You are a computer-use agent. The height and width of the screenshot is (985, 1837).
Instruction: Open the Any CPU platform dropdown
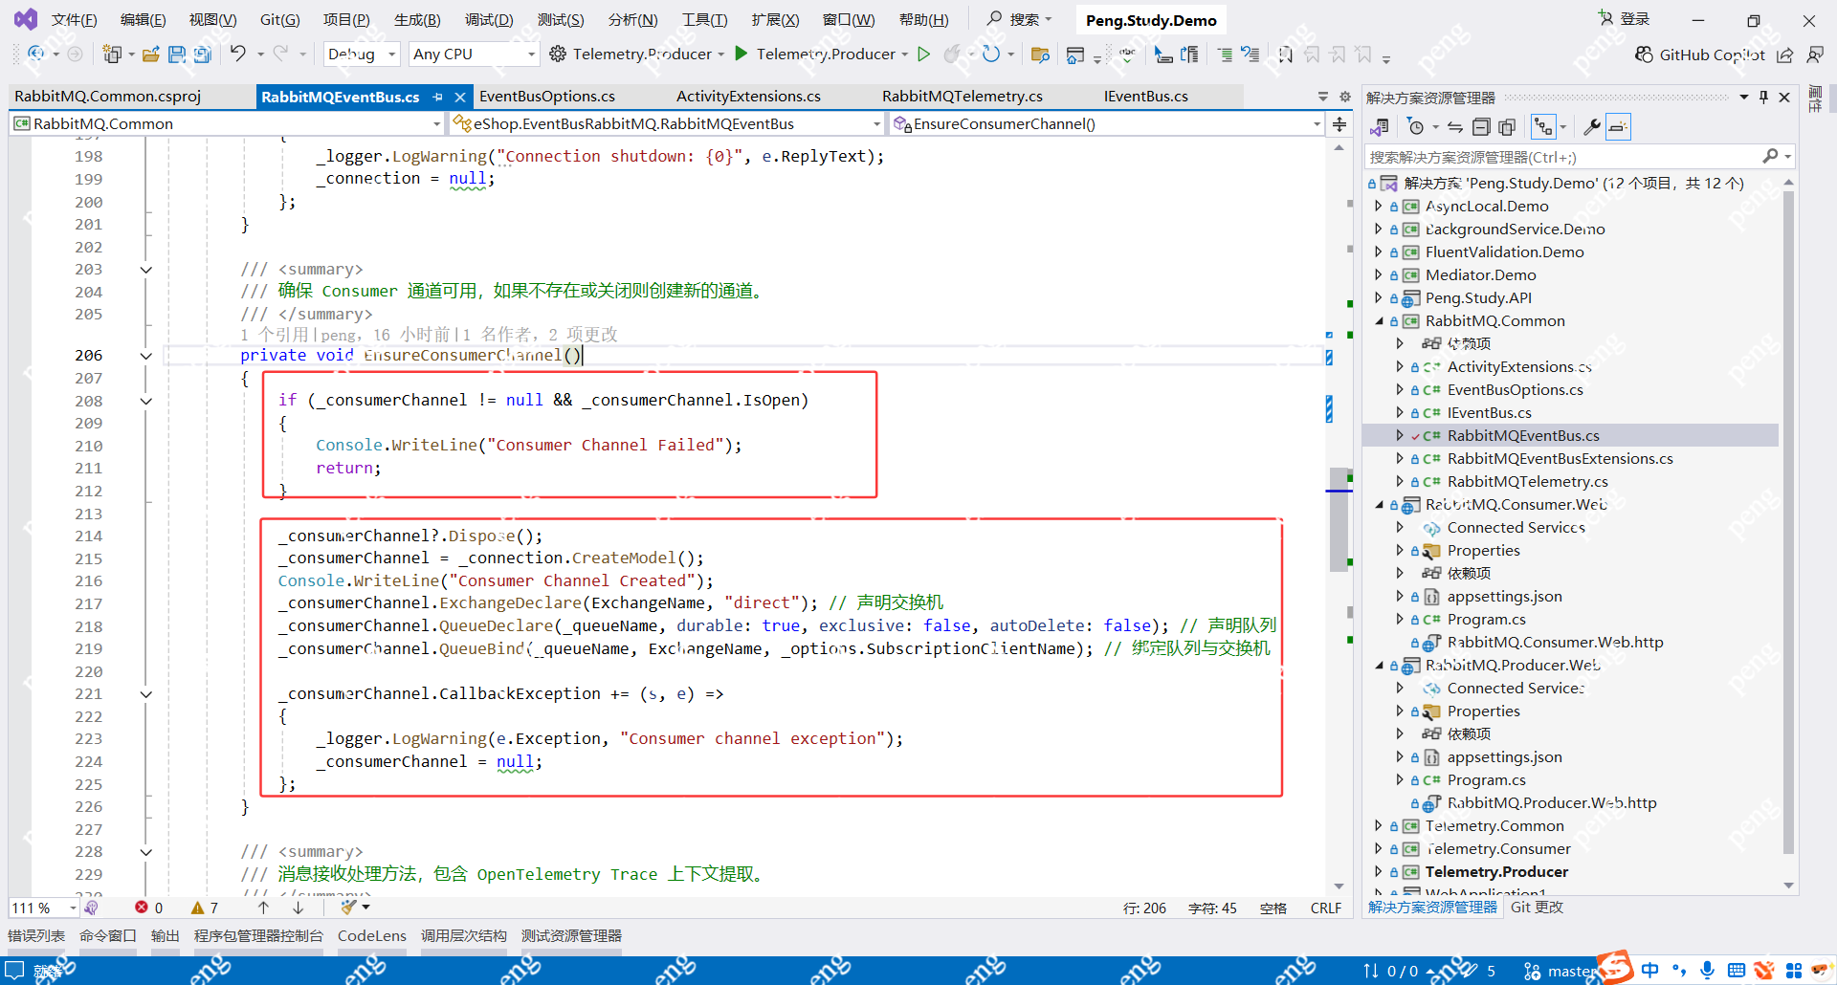click(x=474, y=55)
